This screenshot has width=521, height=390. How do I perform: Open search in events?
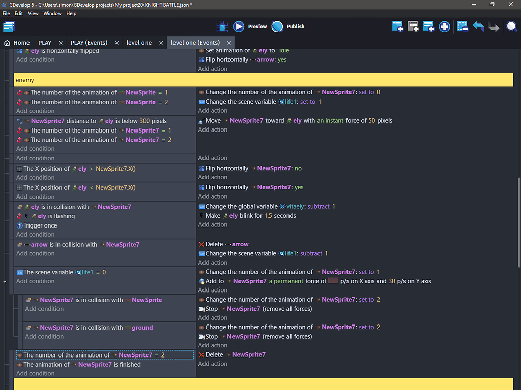511,26
